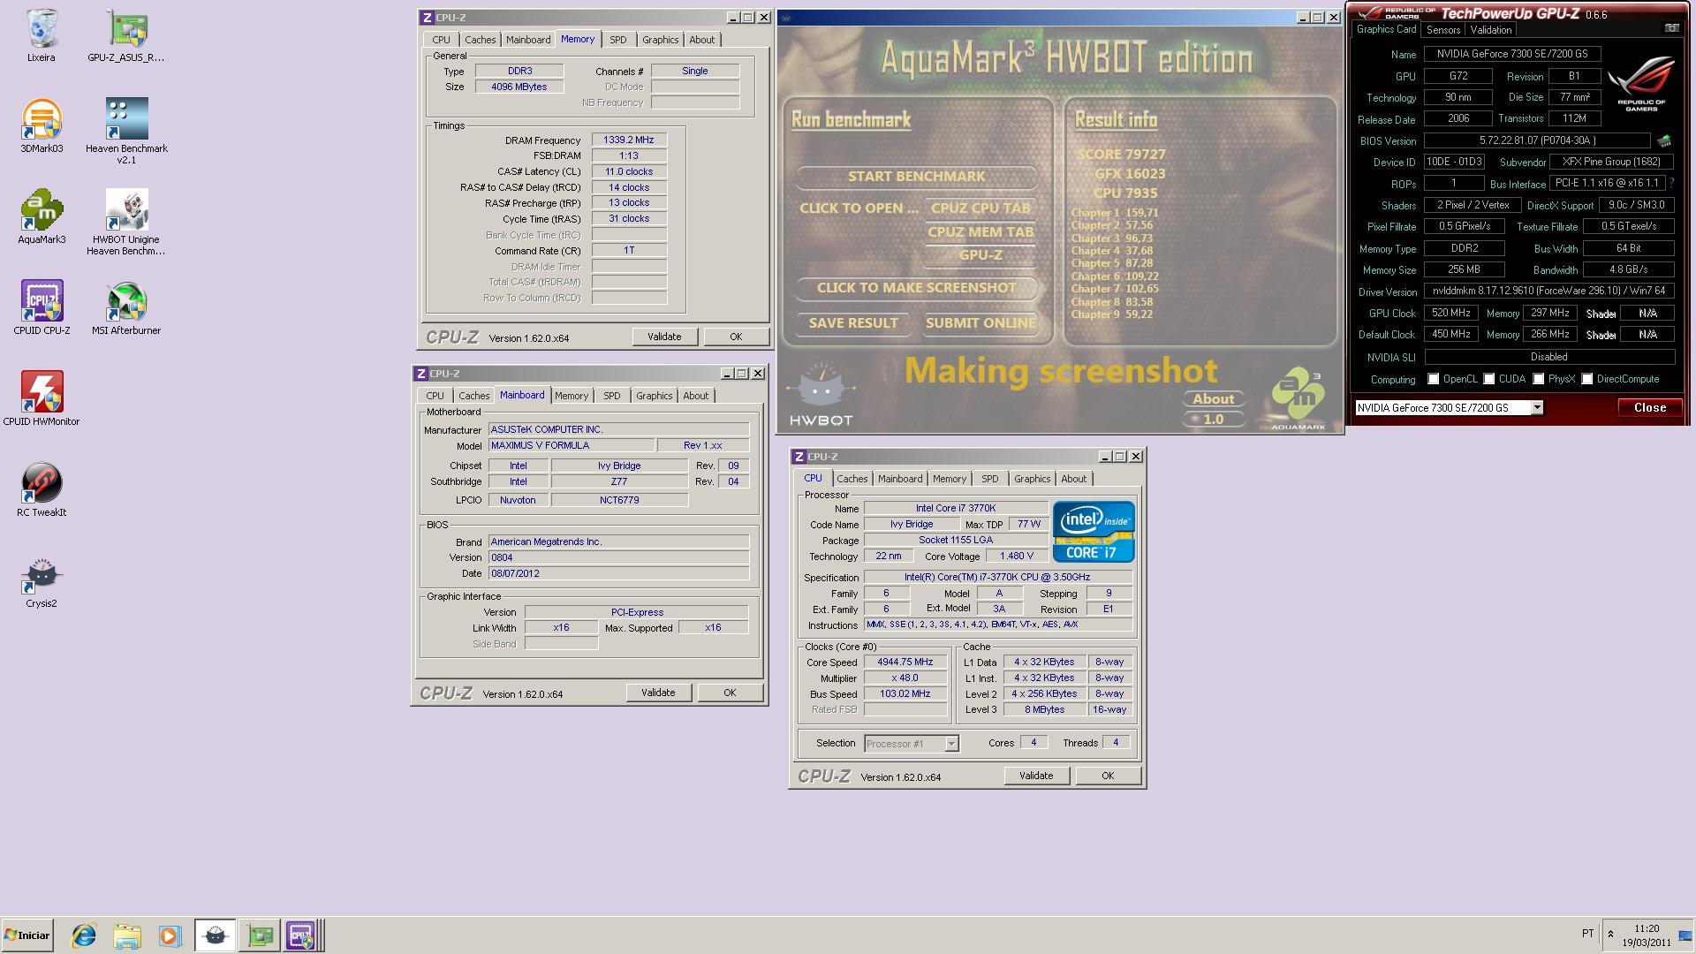Open RC TweakIt desktop shortcut
This screenshot has height=954, width=1696.
click(42, 490)
